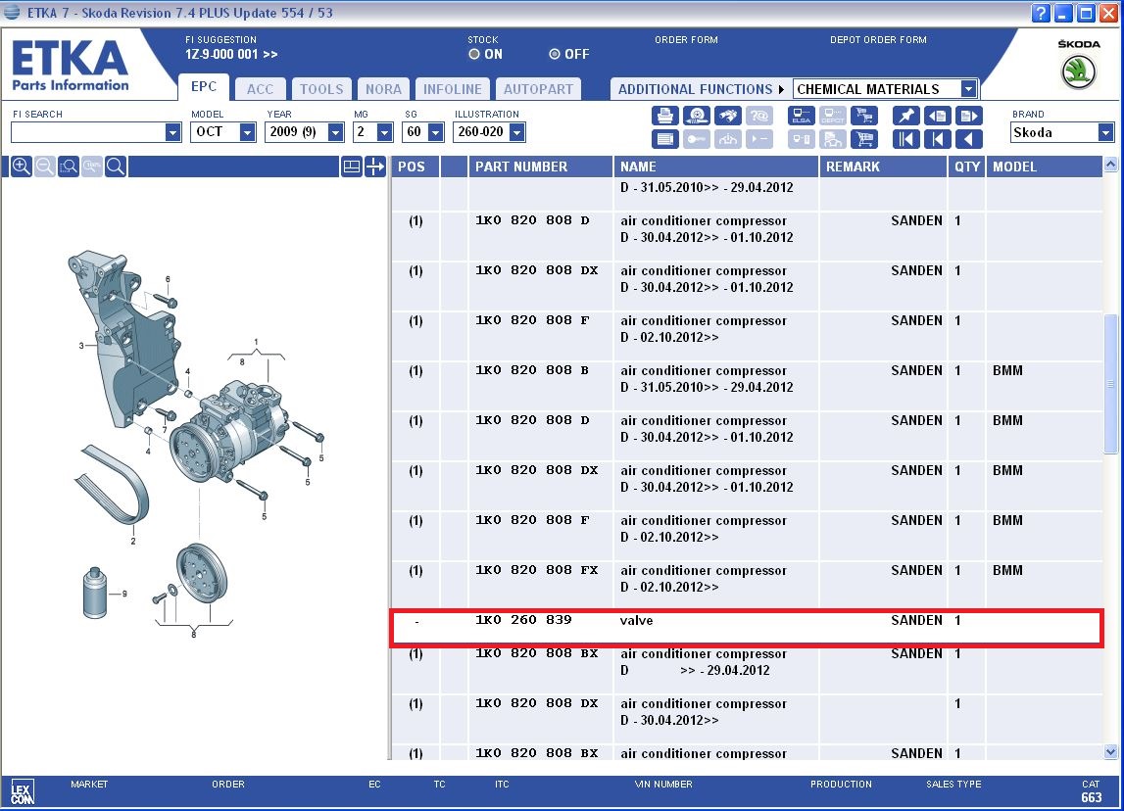
Task: Select the stock OFF radio button
Action: tap(555, 55)
